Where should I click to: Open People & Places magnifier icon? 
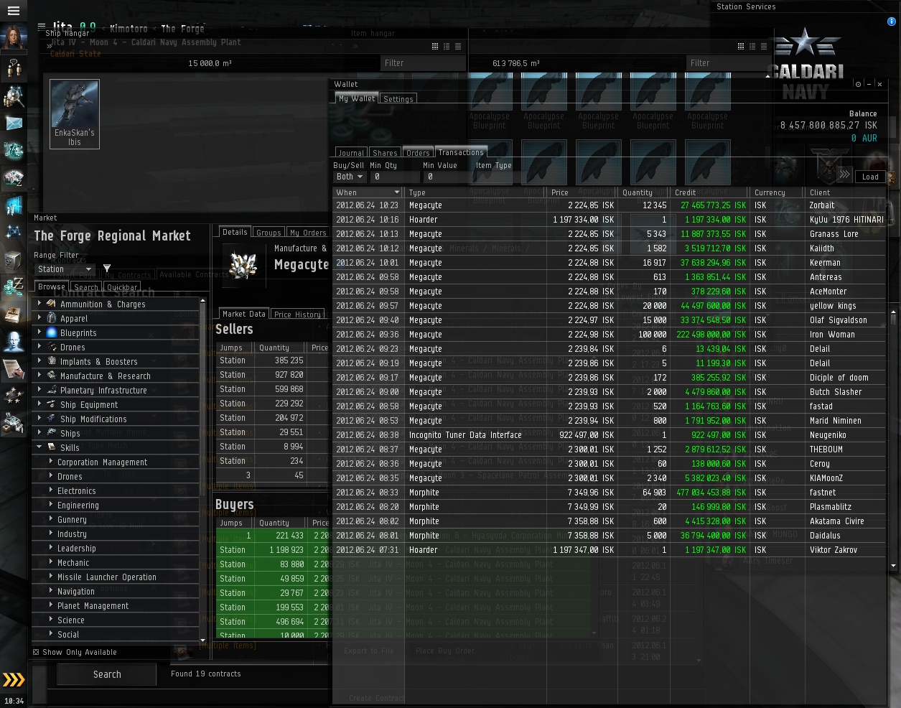[x=14, y=96]
